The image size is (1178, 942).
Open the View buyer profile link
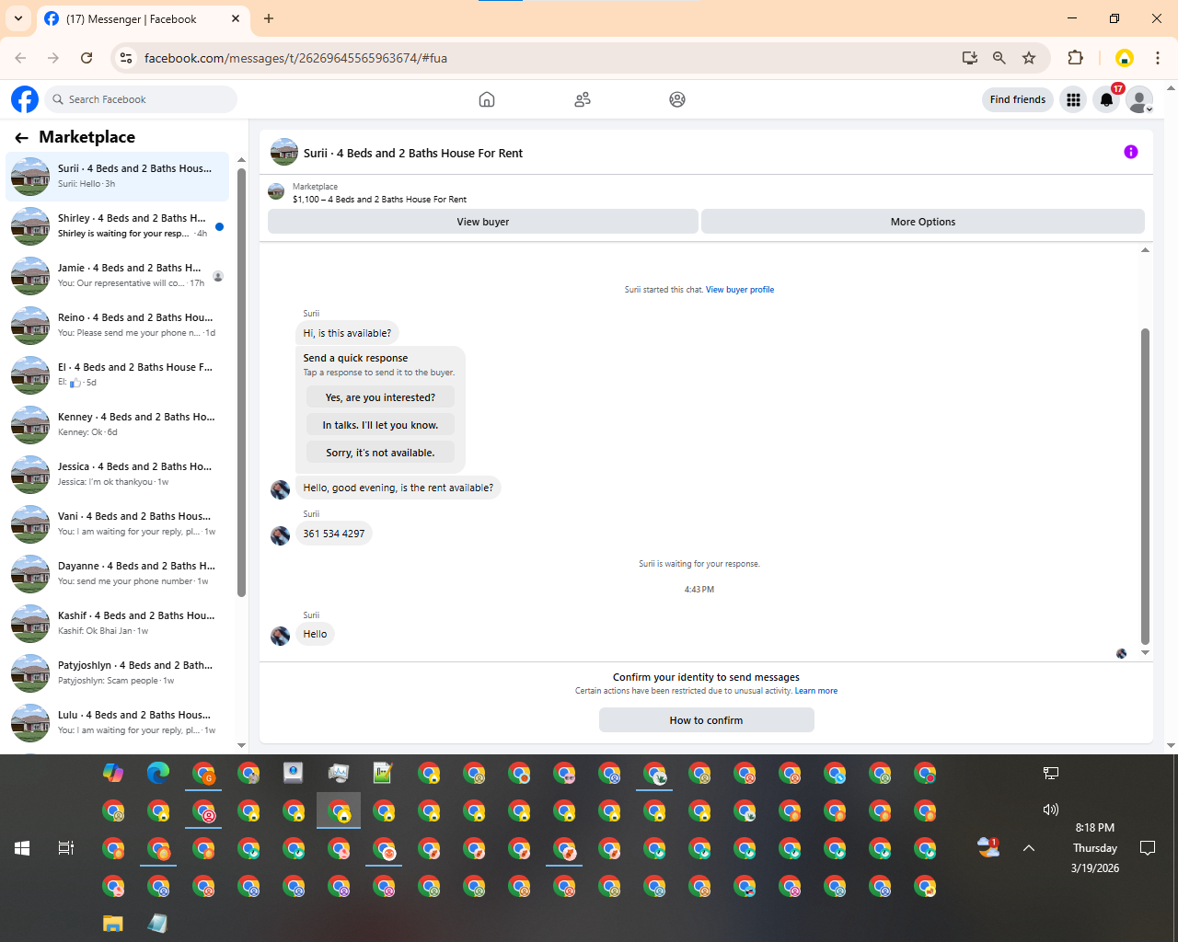click(x=740, y=290)
